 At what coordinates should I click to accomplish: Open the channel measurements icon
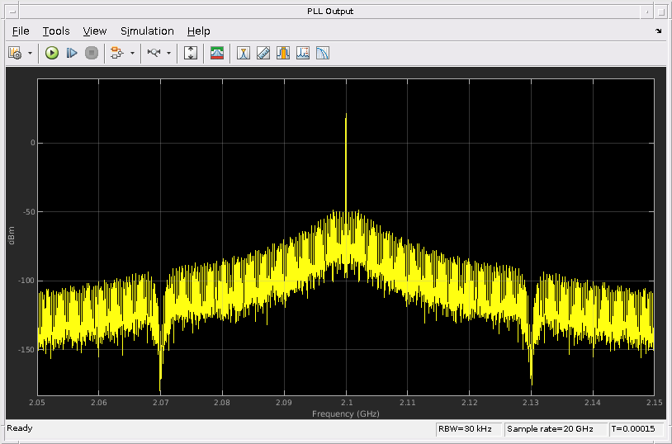coord(283,53)
